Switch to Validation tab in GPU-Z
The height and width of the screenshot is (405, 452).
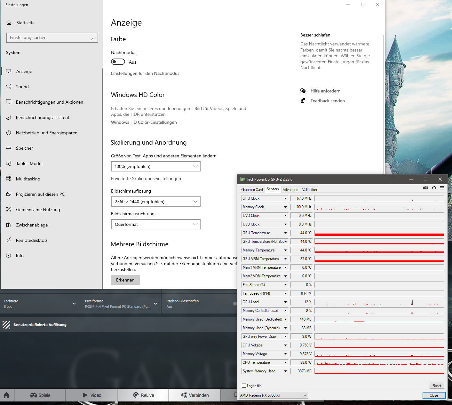(x=310, y=190)
